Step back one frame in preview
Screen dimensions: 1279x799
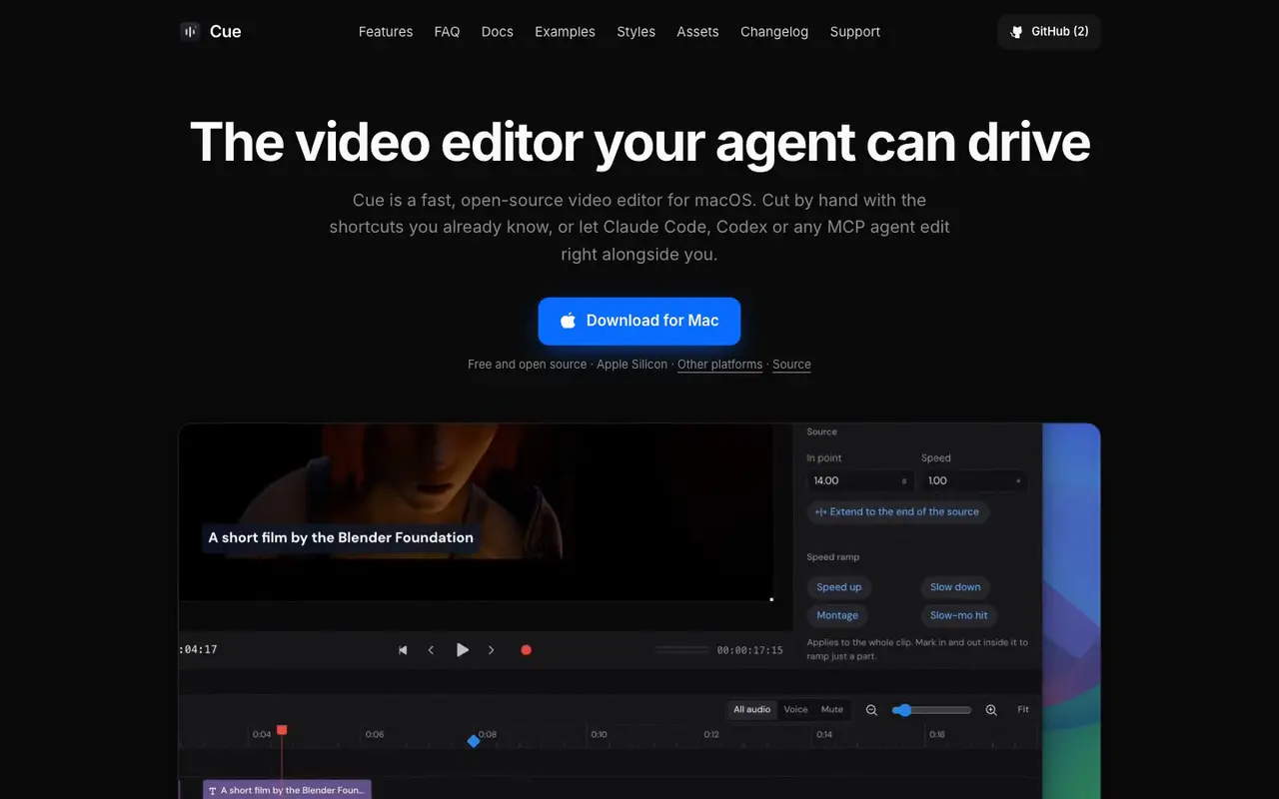coord(431,650)
